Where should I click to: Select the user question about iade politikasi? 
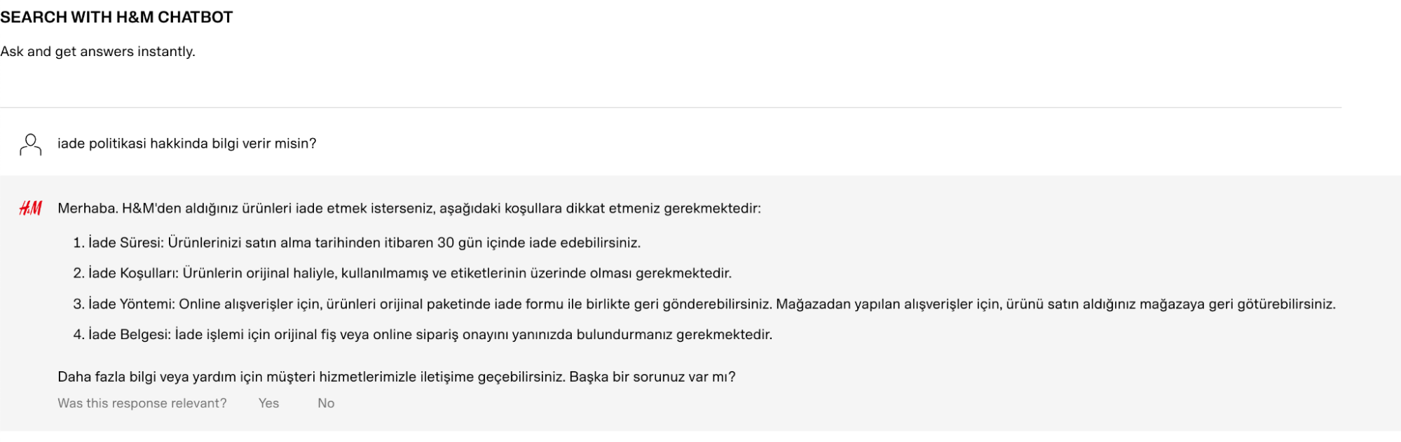coord(187,144)
